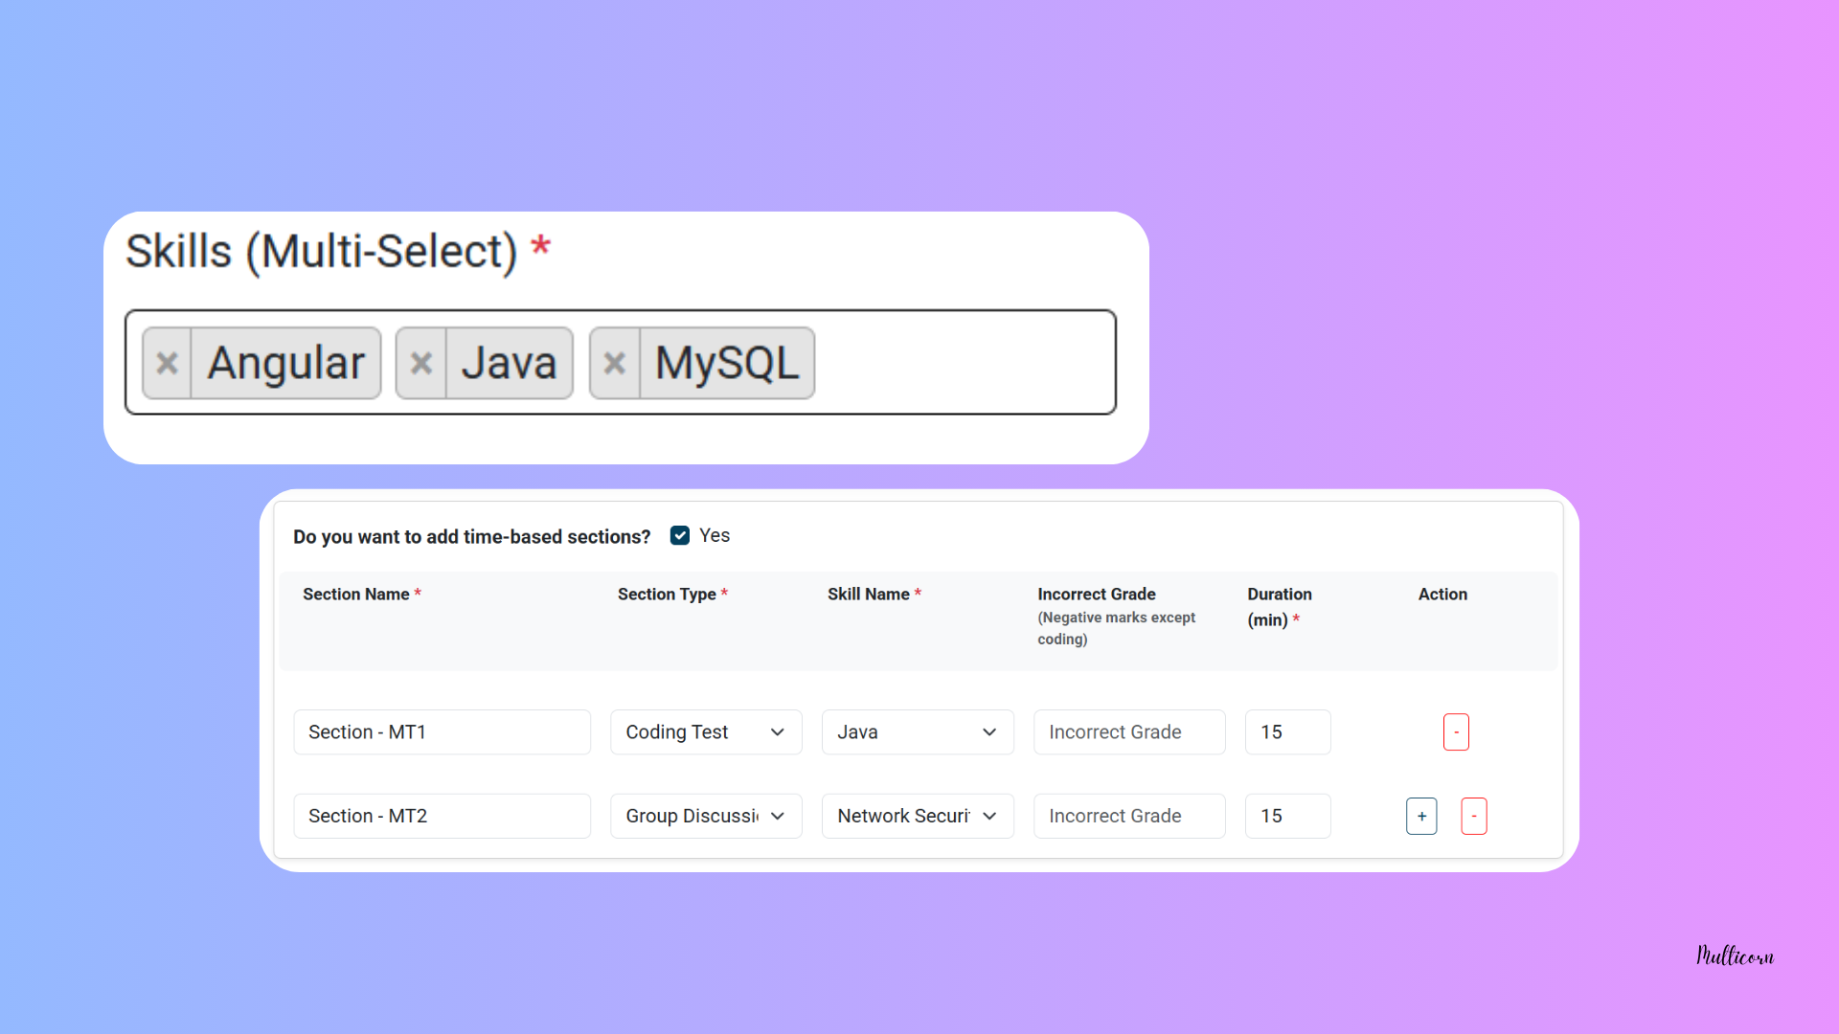Viewport: 1839px width, 1034px height.
Task: Click the plus button to add section
Action: coord(1421,816)
